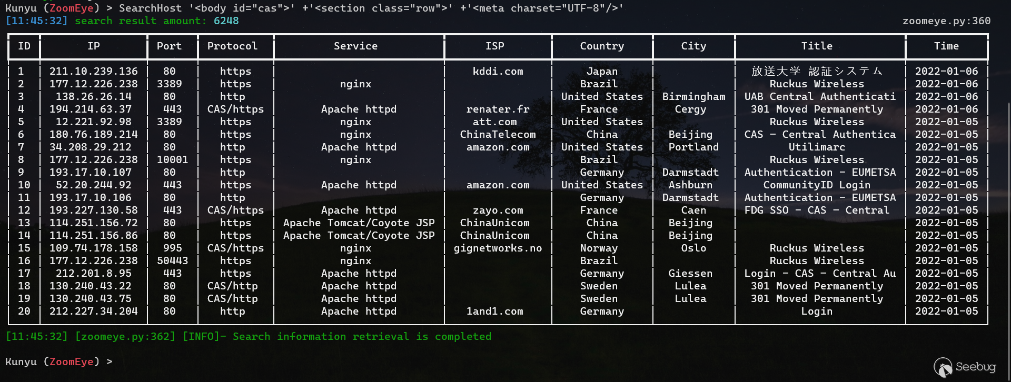This screenshot has height=382, width=1011.
Task: Click IP address 211.10.239.136
Action: 94,72
